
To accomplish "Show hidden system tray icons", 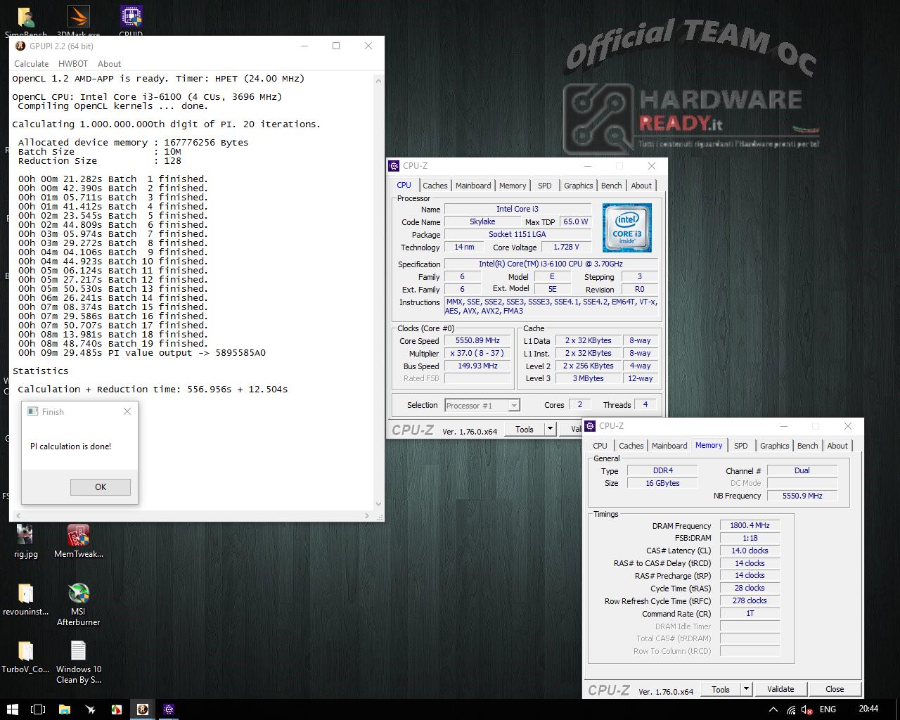I will pyautogui.click(x=773, y=709).
